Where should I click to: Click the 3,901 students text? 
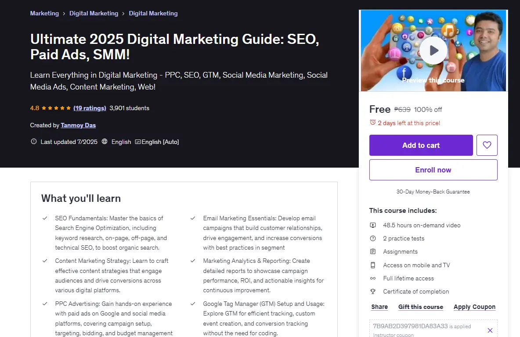[x=129, y=108]
